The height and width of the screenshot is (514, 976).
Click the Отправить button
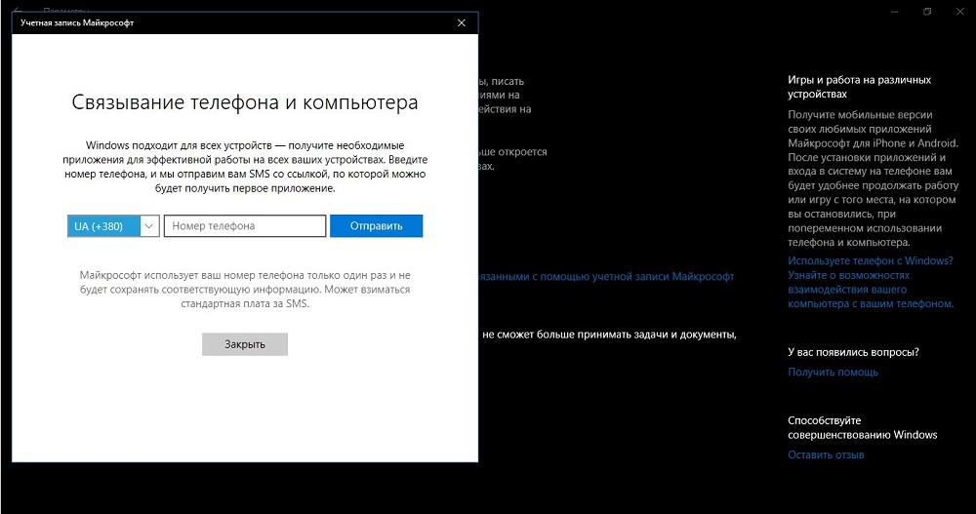point(376,226)
